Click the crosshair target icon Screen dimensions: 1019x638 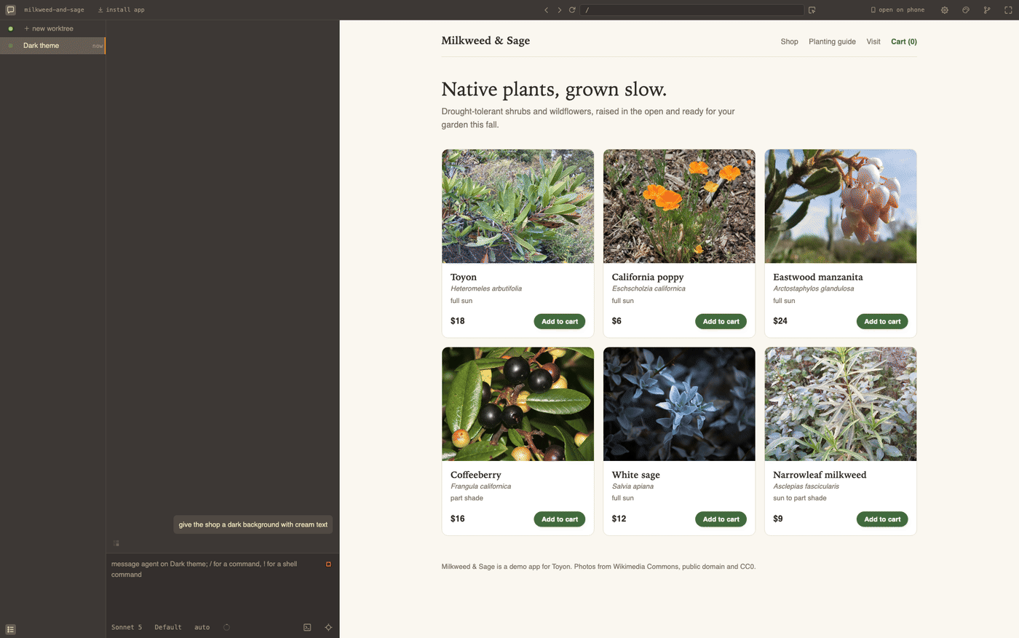(x=328, y=627)
